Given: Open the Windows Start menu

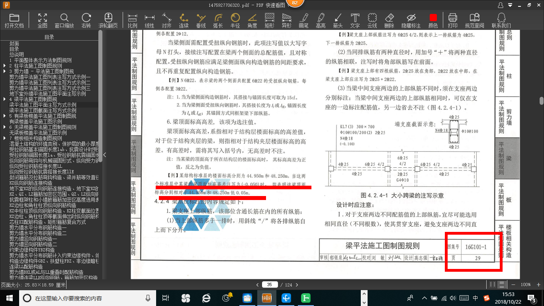Looking at the screenshot, I should (9, 298).
